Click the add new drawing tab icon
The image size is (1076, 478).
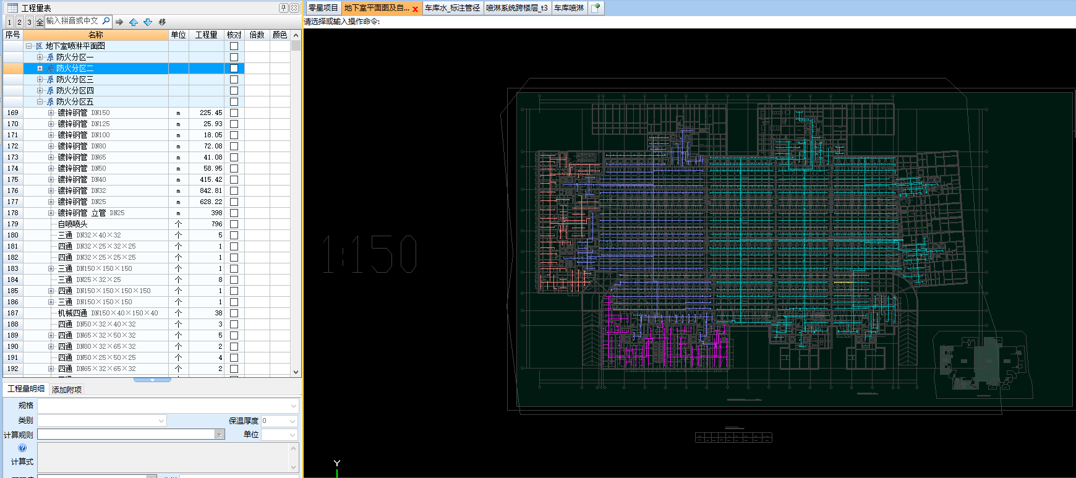coord(596,8)
